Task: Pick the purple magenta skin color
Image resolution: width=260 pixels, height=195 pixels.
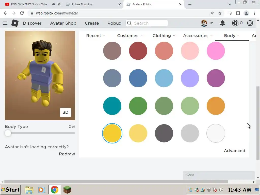Action: point(216,78)
